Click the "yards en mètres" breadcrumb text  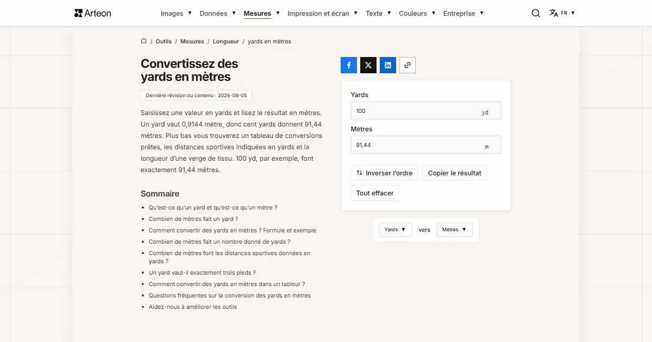click(269, 41)
